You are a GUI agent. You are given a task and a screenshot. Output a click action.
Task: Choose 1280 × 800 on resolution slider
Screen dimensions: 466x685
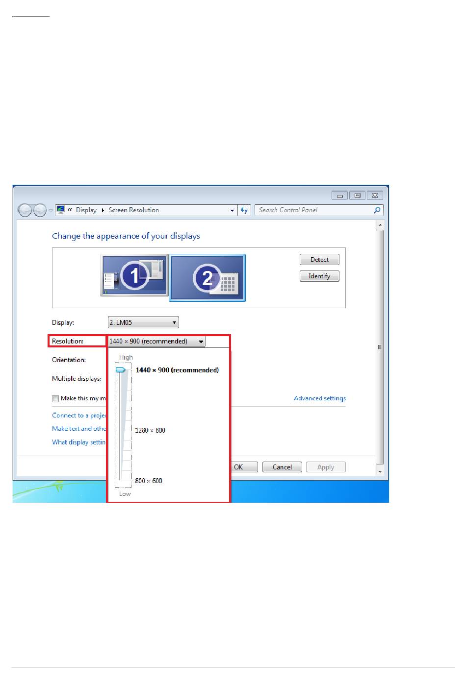coord(150,430)
